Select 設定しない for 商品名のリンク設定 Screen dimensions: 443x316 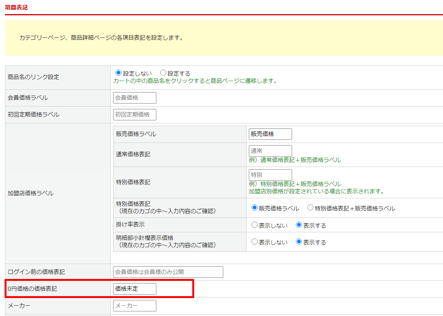[x=118, y=73]
